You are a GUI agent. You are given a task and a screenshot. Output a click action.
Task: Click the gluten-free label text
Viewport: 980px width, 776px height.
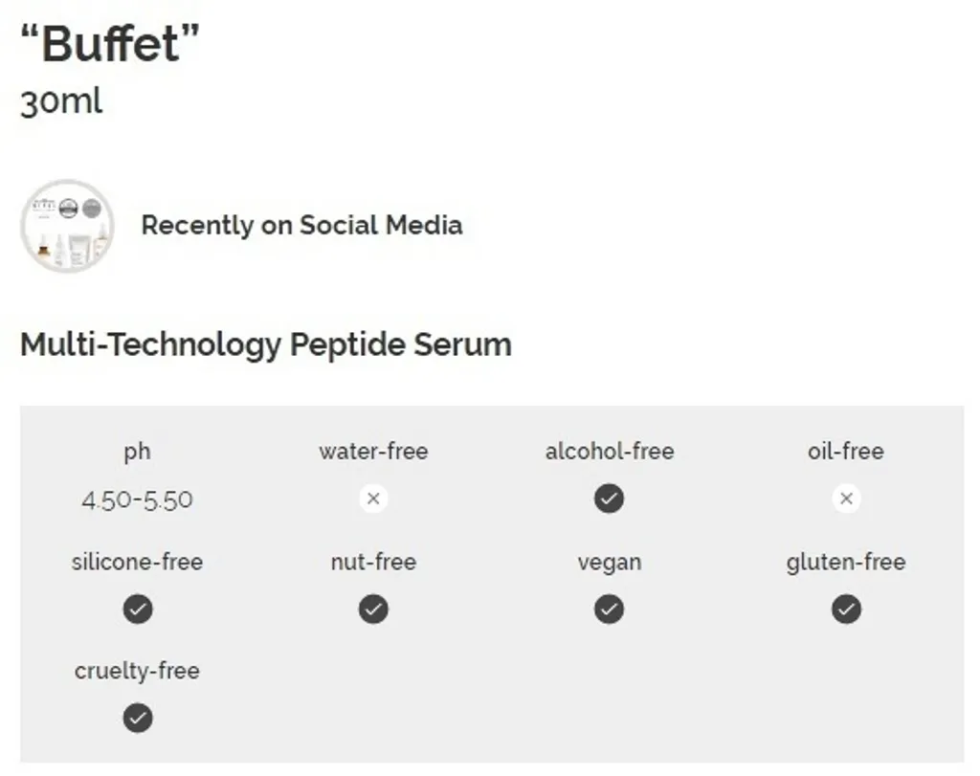click(x=846, y=562)
